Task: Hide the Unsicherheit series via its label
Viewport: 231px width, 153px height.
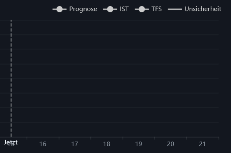Action: tap(203, 9)
